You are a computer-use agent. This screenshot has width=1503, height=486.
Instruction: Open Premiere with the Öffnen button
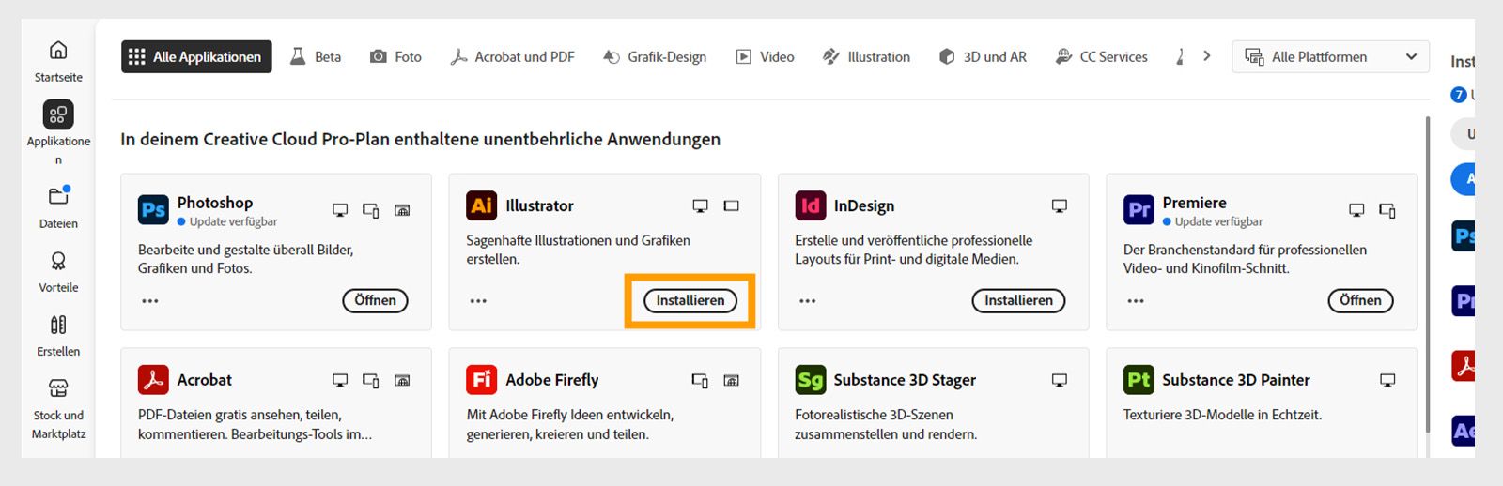(1360, 300)
